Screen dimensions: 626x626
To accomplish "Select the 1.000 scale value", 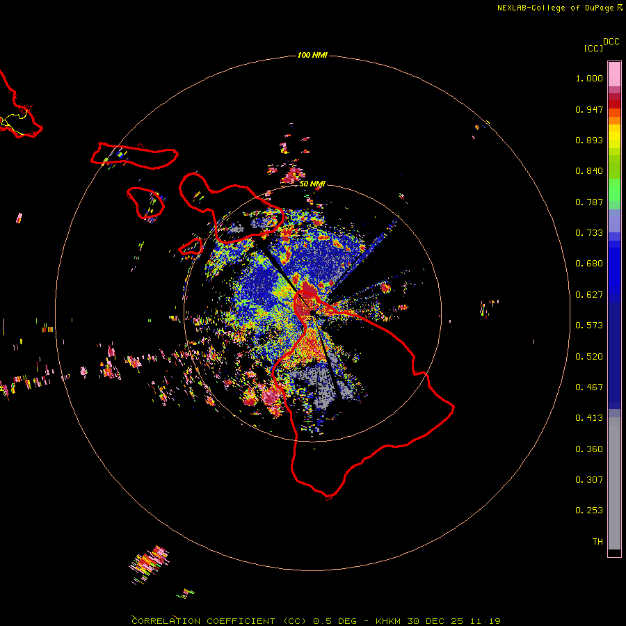I will [589, 78].
